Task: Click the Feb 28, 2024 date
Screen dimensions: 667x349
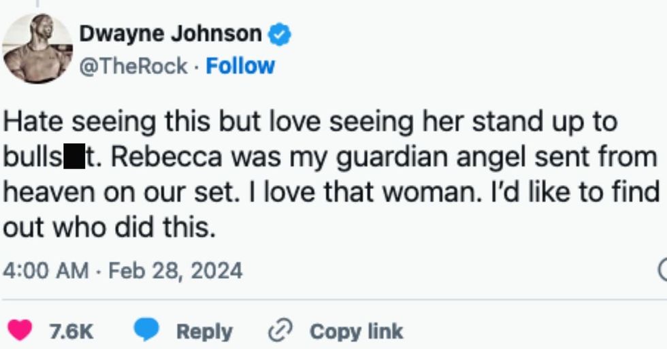Action: pos(175,271)
